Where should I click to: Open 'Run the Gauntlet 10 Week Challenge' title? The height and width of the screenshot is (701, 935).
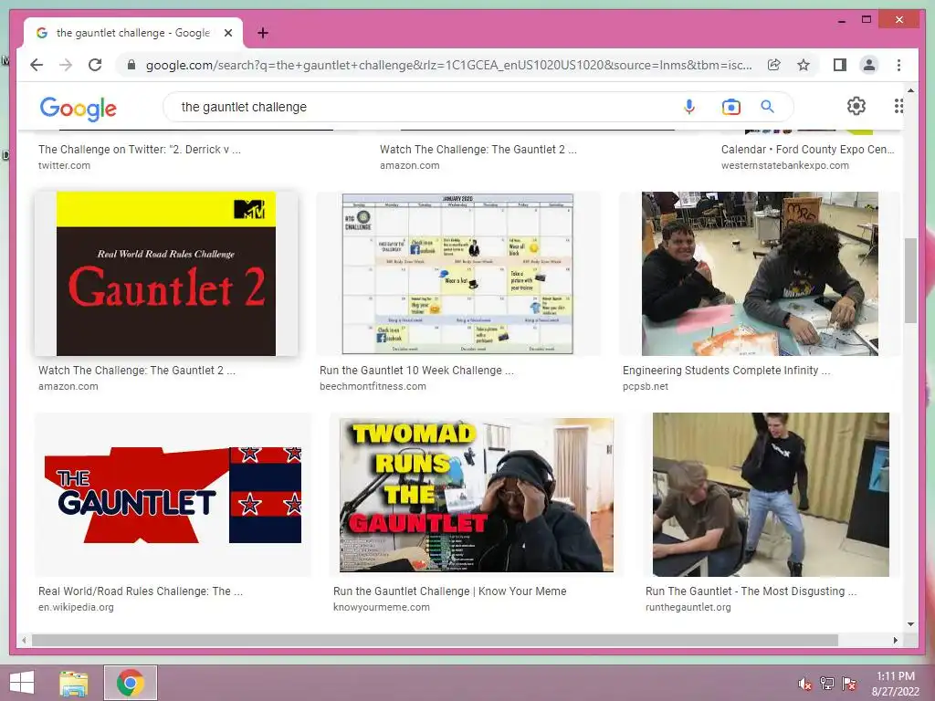coord(416,371)
